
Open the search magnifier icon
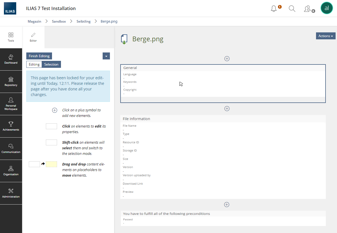[x=292, y=9]
